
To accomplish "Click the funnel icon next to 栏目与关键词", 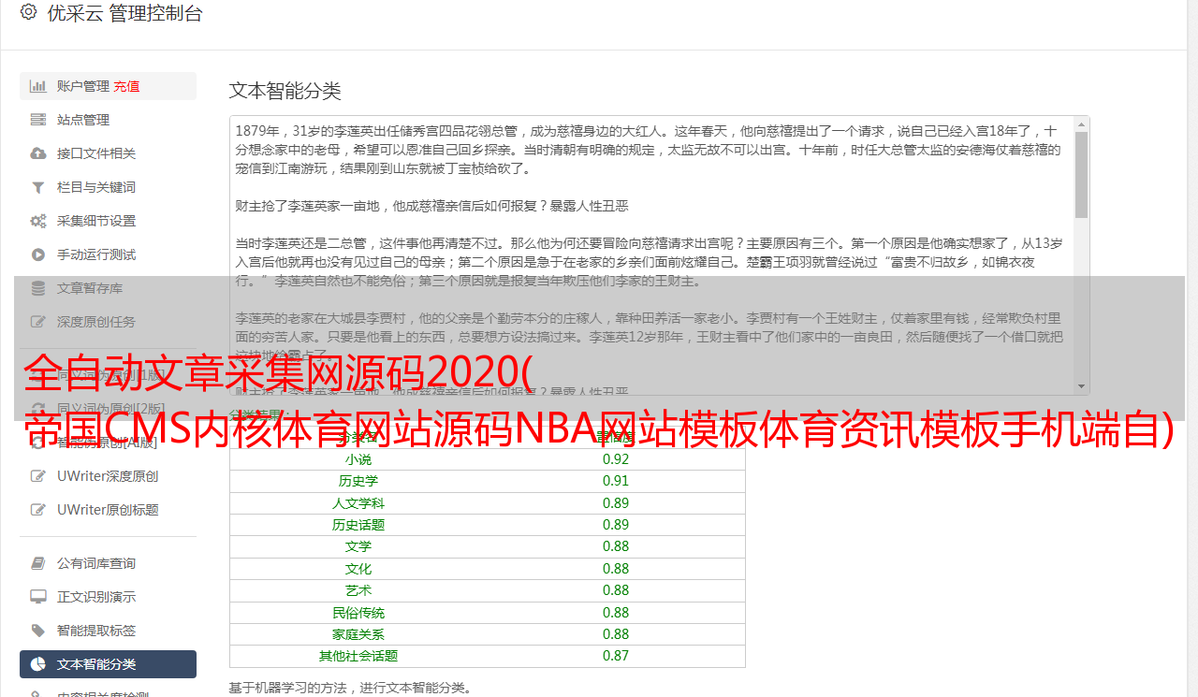I will point(38,187).
